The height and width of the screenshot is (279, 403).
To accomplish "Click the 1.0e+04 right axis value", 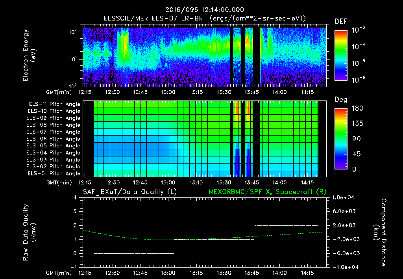I will 343,197.
